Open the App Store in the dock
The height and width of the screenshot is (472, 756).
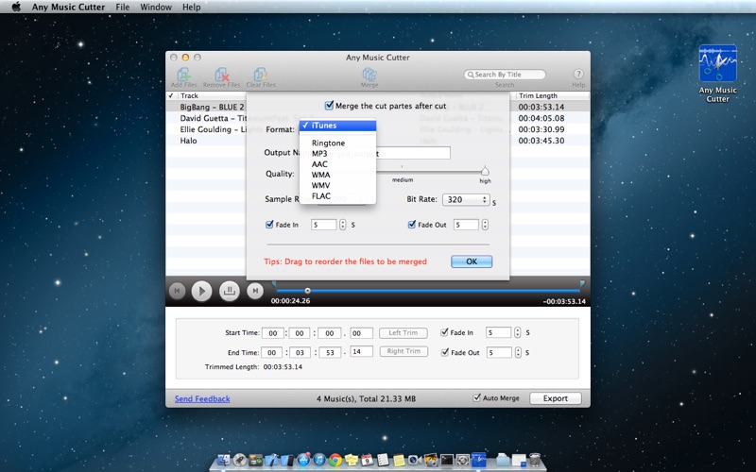coord(303,460)
